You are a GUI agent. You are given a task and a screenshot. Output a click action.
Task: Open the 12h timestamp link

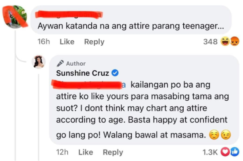point(62,152)
